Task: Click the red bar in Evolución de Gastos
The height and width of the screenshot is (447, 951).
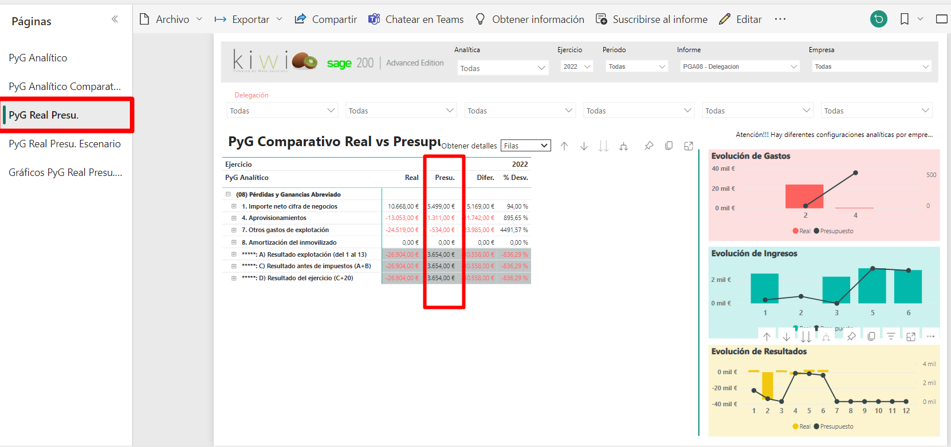Action: (x=804, y=196)
